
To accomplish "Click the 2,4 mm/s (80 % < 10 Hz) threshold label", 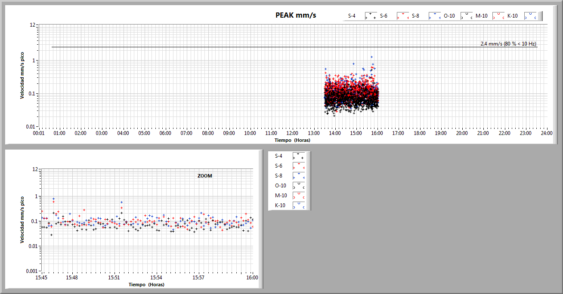I will [508, 44].
